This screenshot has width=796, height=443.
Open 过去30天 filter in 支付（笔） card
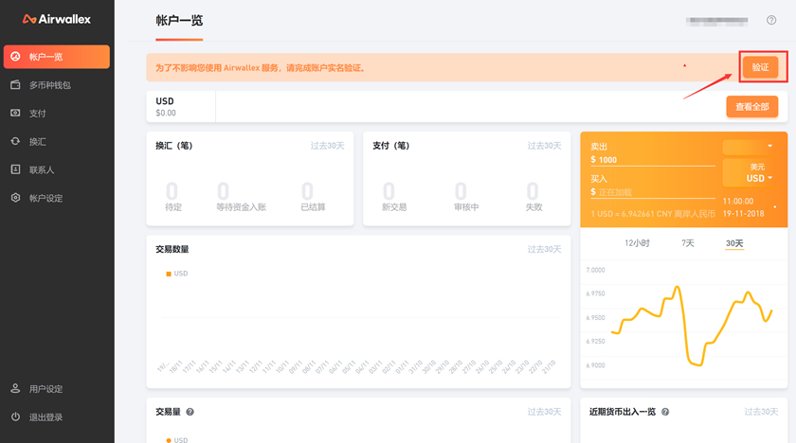click(544, 146)
